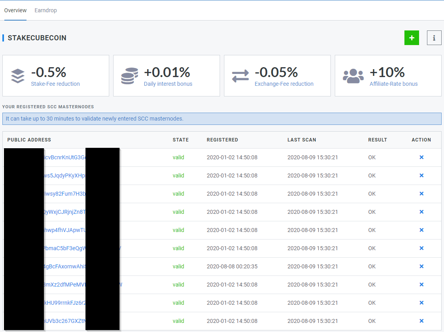The height and width of the screenshot is (332, 444).
Task: Follow the address link containing iwsy82Fum7H3b
Action: (65, 194)
